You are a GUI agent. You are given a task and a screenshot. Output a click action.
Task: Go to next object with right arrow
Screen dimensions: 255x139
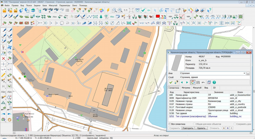[187, 83]
